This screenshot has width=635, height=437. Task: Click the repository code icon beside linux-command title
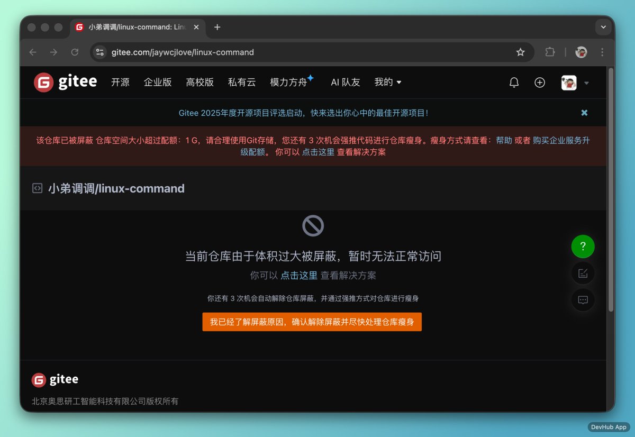click(37, 188)
